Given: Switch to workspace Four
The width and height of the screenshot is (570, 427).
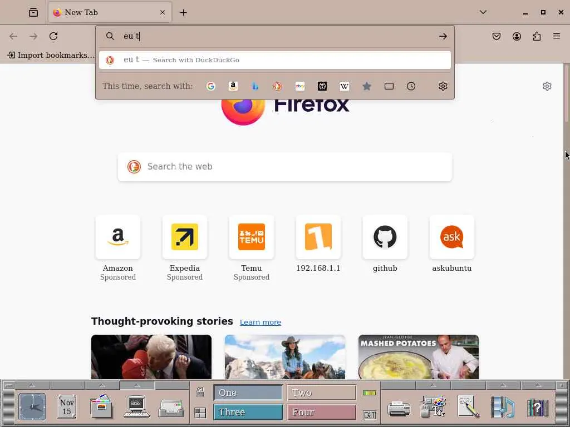Looking at the screenshot, I should coord(321,412).
